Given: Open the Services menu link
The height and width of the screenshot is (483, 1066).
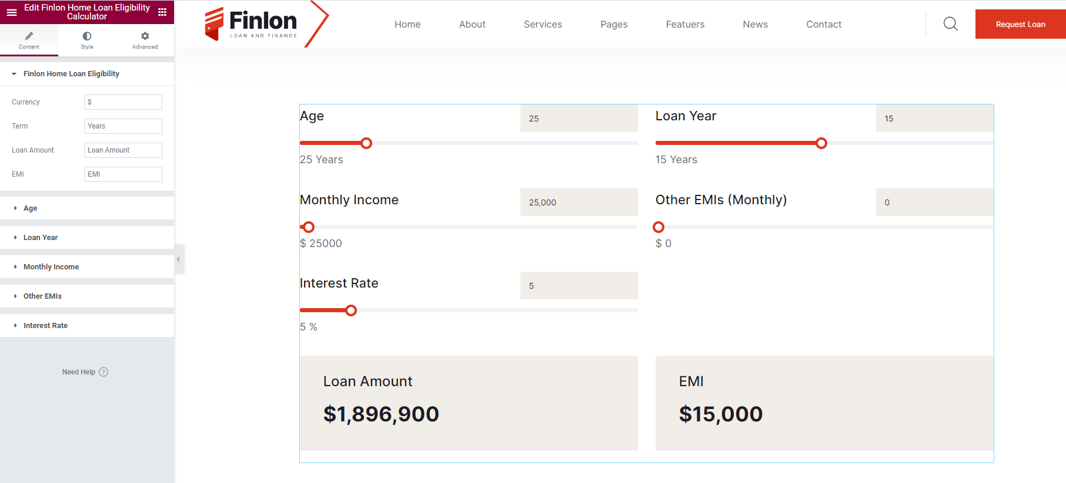Looking at the screenshot, I should coord(543,25).
